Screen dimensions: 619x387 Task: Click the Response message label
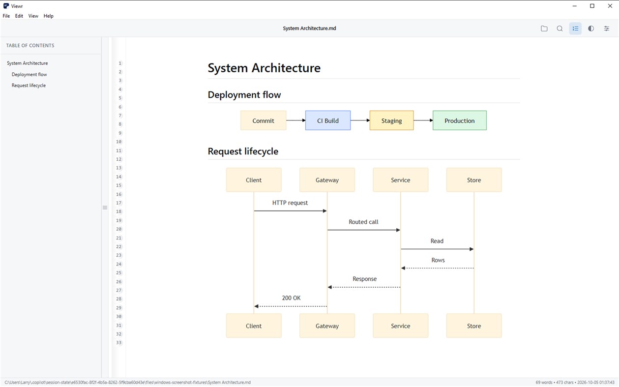(x=365, y=279)
